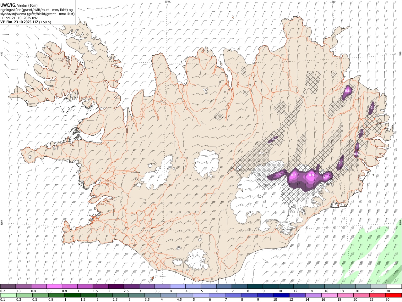Select the light pink 16 swatch in bottom legend
This screenshot has width=402, height=302.
click(329, 295)
